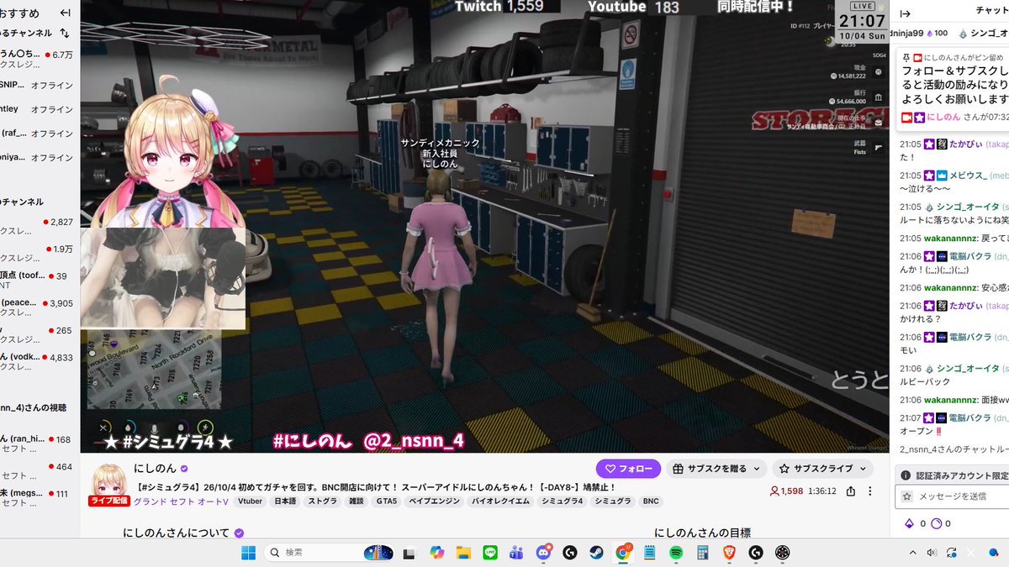
Task: Open Spotify from the taskbar
Action: point(676,553)
